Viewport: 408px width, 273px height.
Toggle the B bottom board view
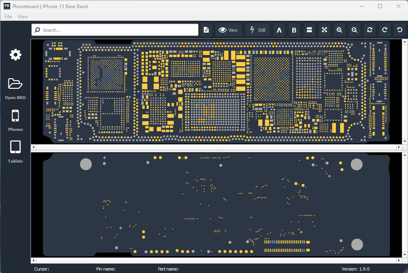pyautogui.click(x=294, y=30)
